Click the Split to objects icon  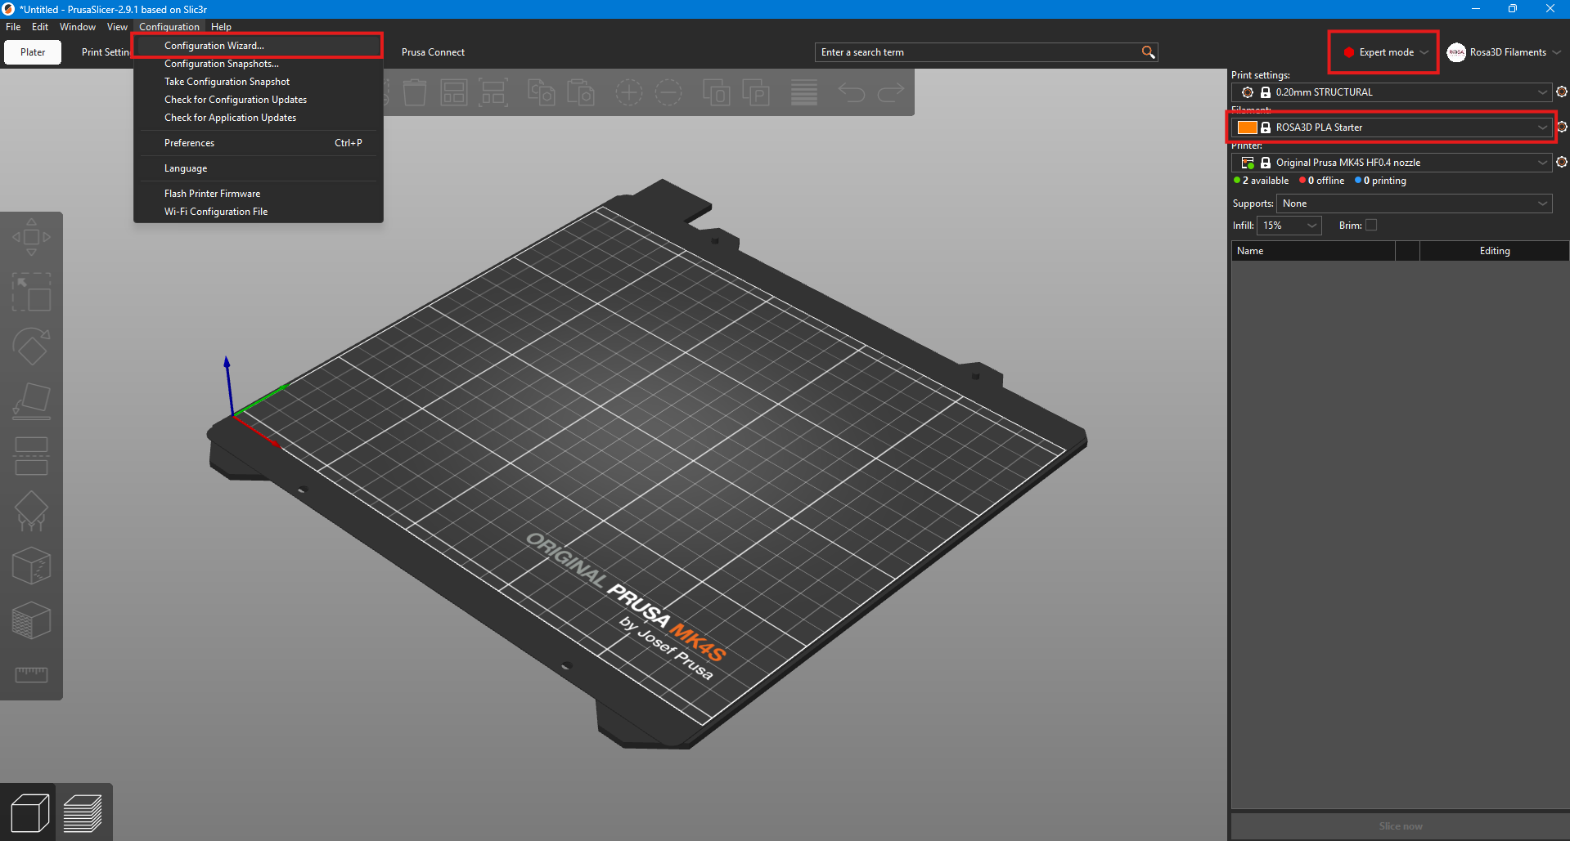pos(717,92)
